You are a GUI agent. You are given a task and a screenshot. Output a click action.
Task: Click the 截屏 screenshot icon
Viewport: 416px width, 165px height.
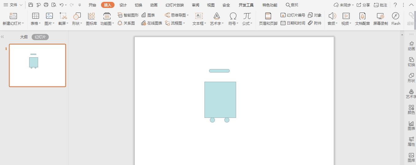point(63,16)
